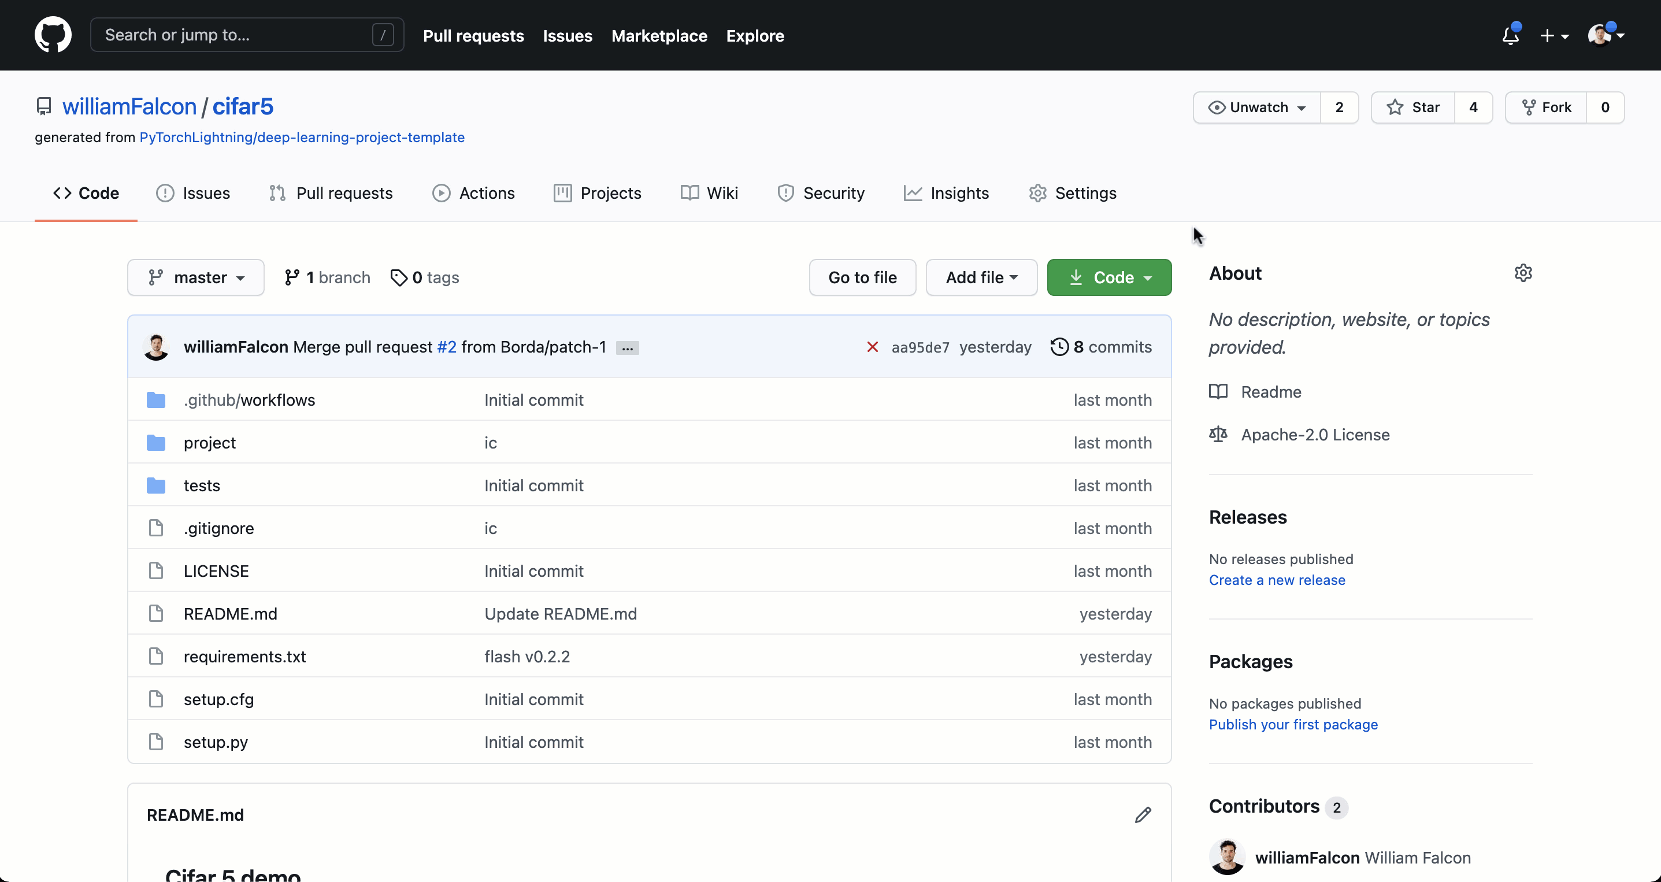The image size is (1661, 882).
Task: Open the setup.py file
Action: click(x=216, y=742)
